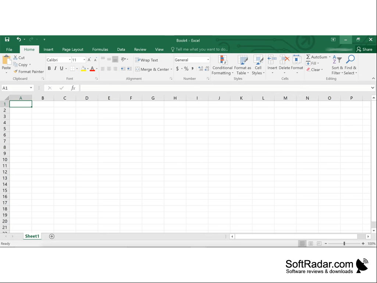
Task: Undo the last action
Action: point(18,39)
